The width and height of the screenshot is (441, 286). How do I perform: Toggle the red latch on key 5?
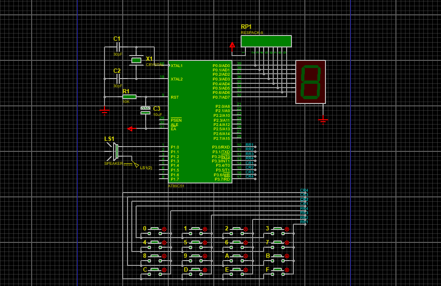[x=205, y=243]
